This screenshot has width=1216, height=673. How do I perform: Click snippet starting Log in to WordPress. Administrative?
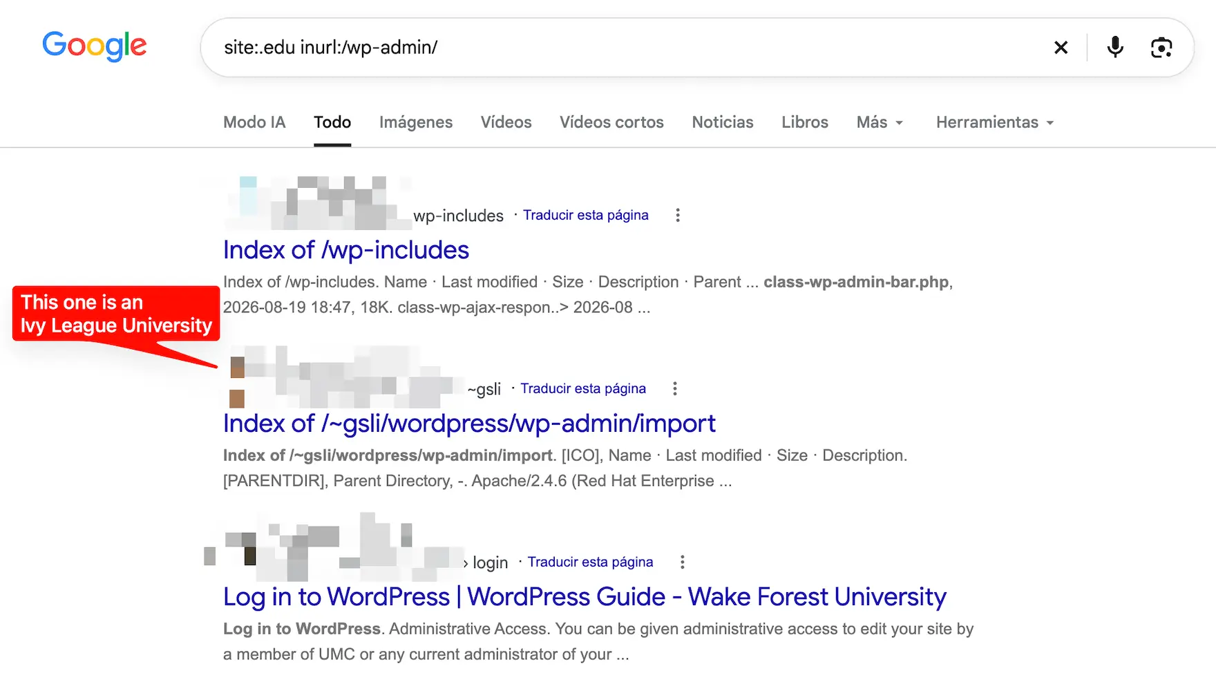[x=598, y=642]
